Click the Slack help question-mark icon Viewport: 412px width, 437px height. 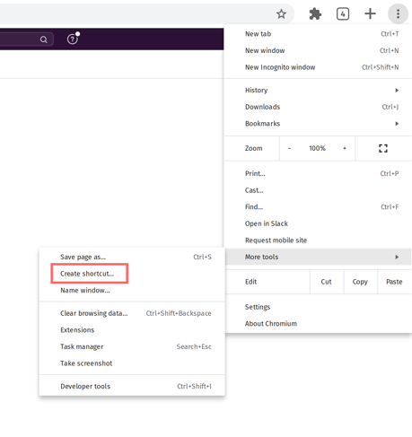(x=73, y=39)
